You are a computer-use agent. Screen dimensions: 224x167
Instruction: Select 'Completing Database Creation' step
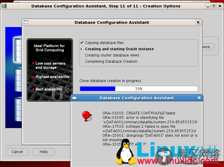coord(111,62)
